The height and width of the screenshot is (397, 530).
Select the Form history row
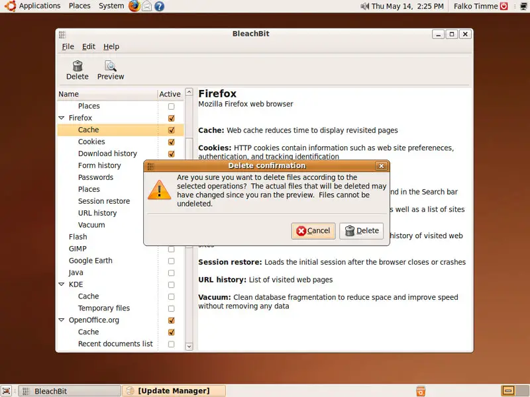click(101, 165)
